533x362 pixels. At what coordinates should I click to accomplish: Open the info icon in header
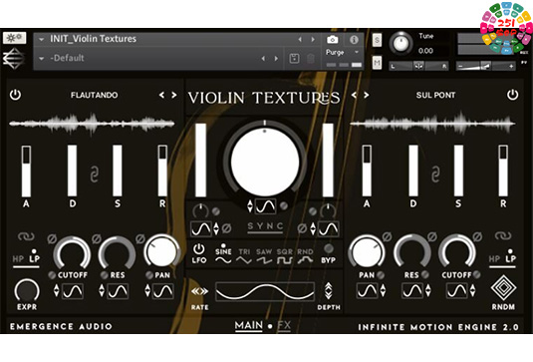pos(354,40)
